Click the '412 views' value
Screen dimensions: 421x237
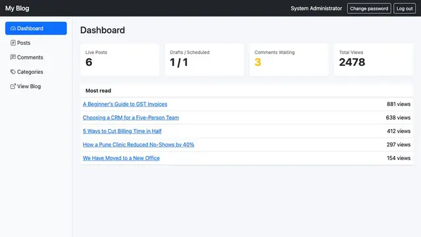399,131
